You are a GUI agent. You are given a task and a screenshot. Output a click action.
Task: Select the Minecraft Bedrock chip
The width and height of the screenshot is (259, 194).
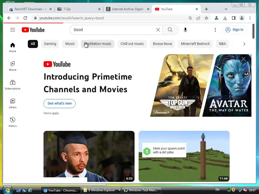195,44
